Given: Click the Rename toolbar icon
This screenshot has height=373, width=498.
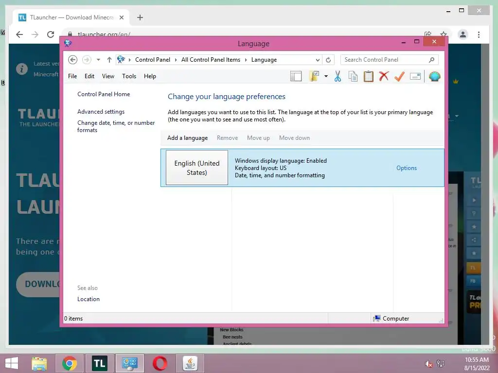Looking at the screenshot, I should [x=415, y=76].
